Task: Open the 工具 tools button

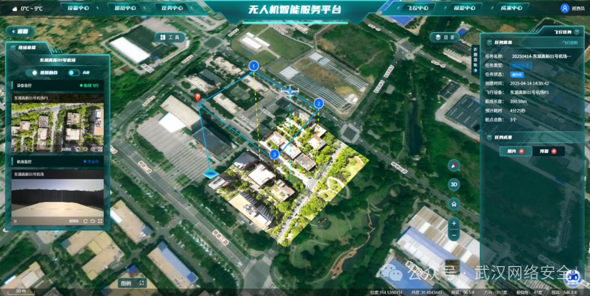Action: [x=170, y=37]
